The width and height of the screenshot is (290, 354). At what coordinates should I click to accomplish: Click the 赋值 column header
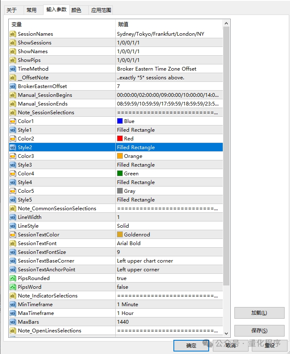tap(169, 25)
